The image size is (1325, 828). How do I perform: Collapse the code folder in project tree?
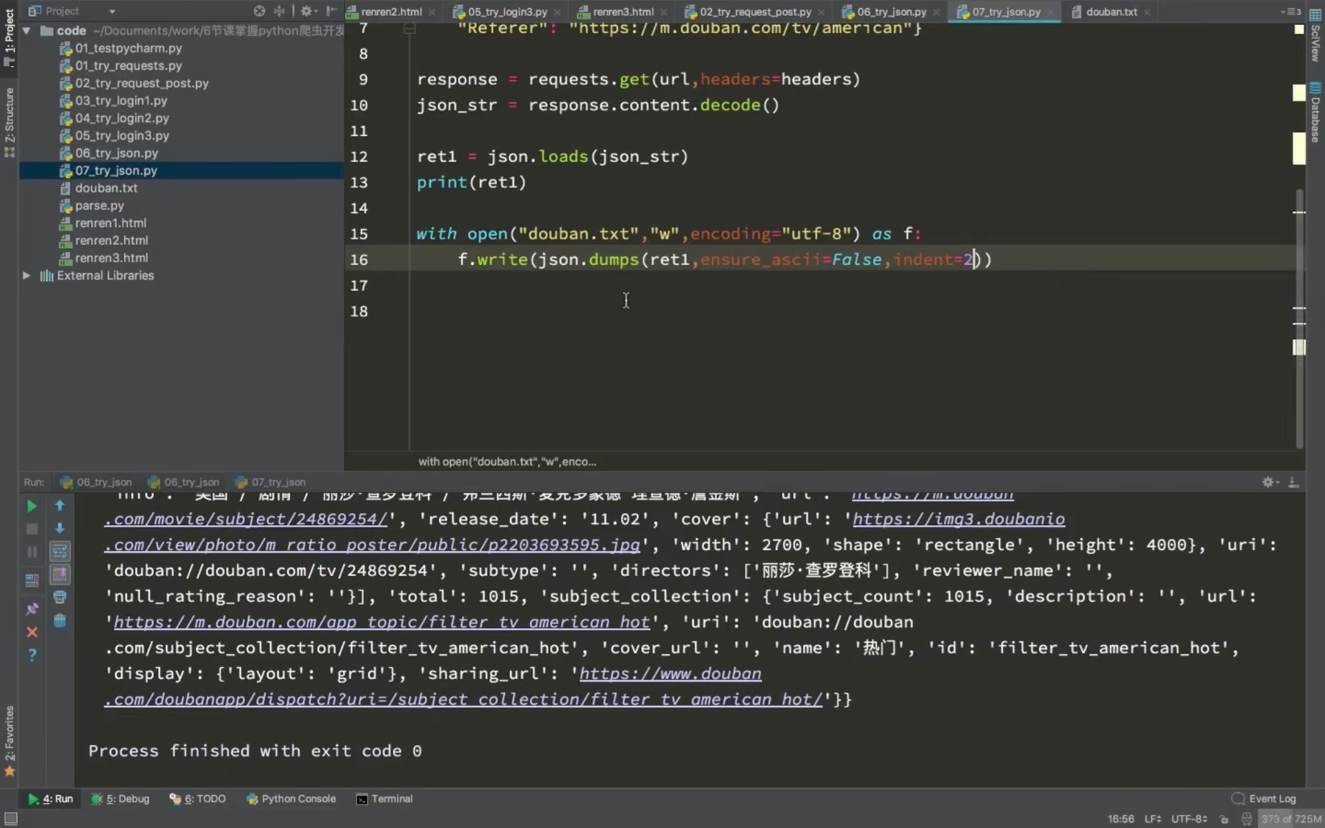[26, 30]
